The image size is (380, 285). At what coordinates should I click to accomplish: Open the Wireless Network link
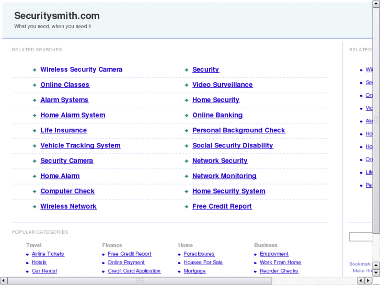tap(68, 207)
